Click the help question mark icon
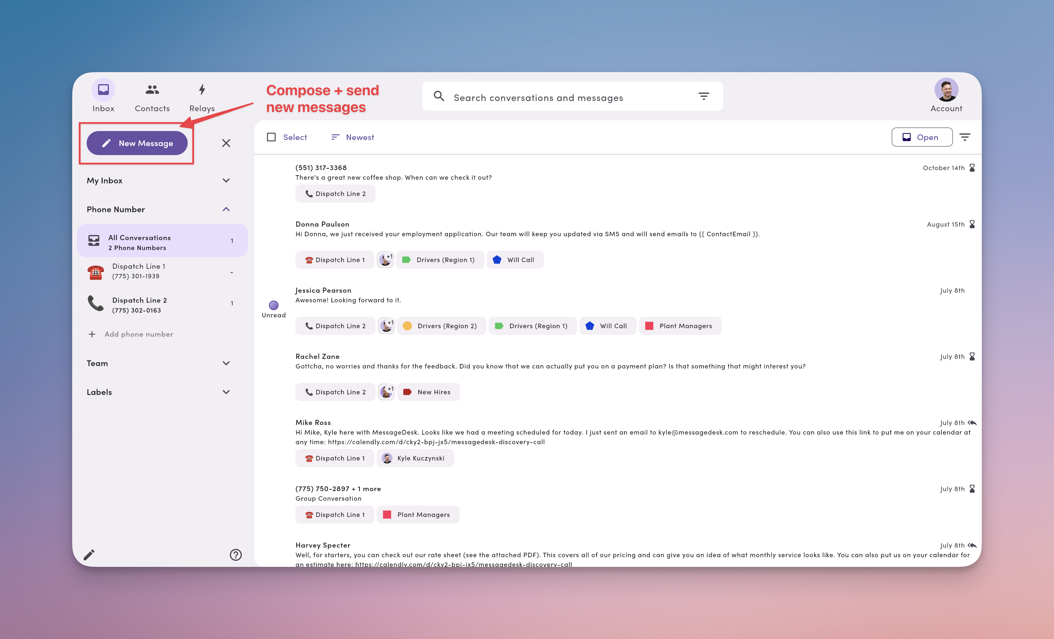 coord(236,555)
